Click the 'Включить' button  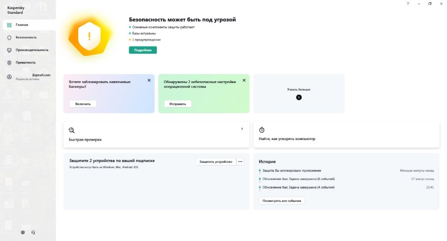tap(83, 104)
